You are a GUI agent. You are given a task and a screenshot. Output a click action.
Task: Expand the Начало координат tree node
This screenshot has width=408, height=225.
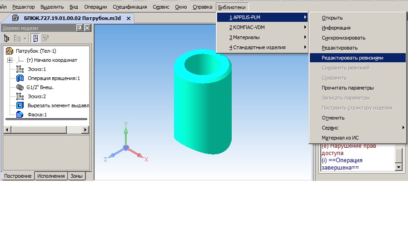tap(10, 60)
